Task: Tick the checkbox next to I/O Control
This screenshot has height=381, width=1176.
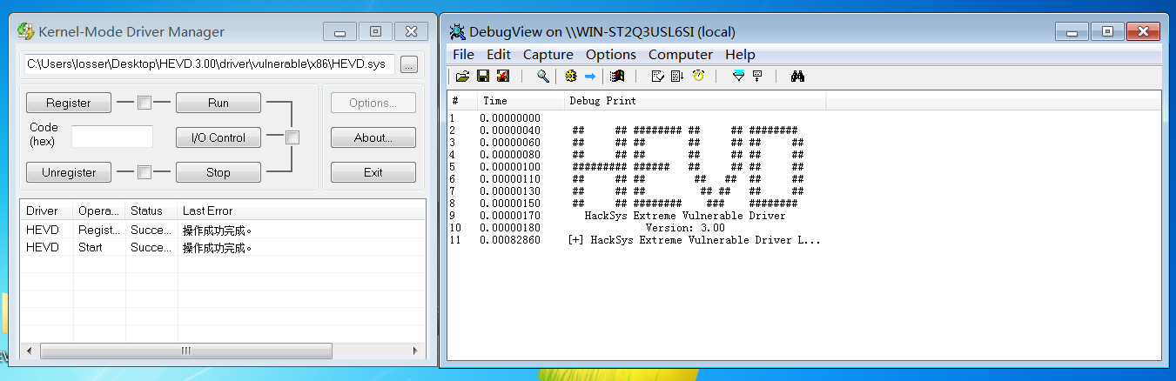Action: point(292,137)
